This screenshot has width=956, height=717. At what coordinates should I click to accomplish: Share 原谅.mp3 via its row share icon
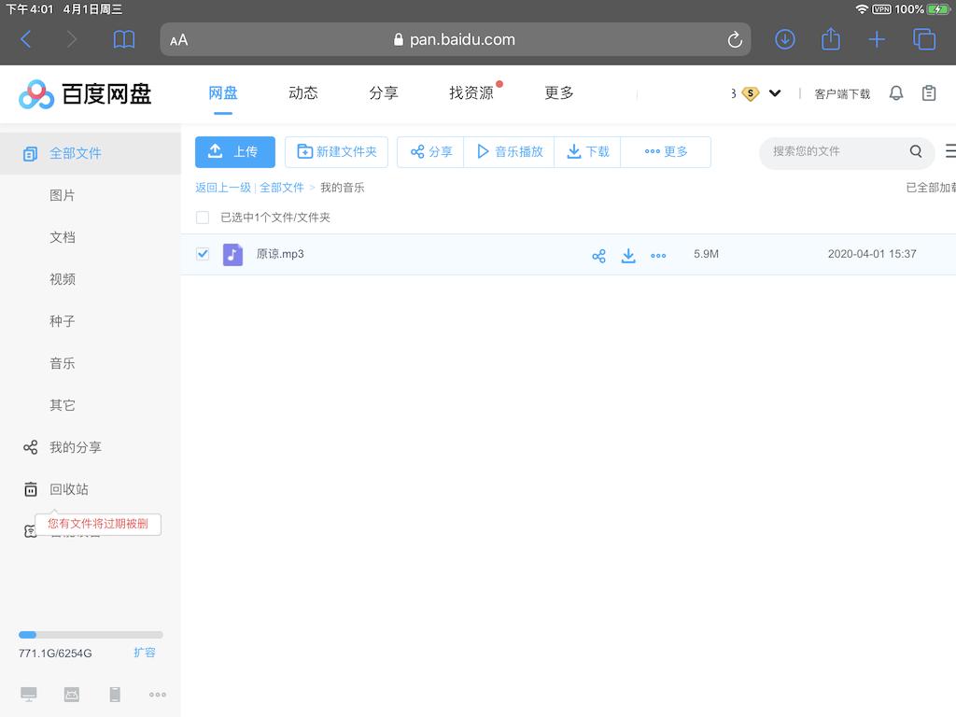click(x=598, y=255)
